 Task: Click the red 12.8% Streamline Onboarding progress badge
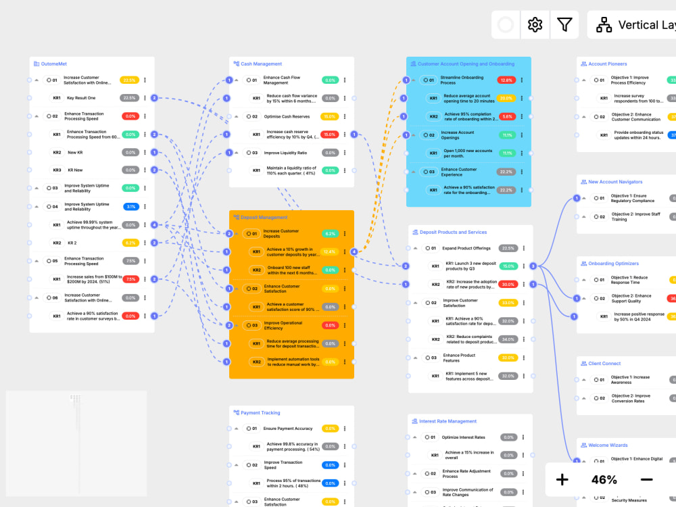click(506, 80)
